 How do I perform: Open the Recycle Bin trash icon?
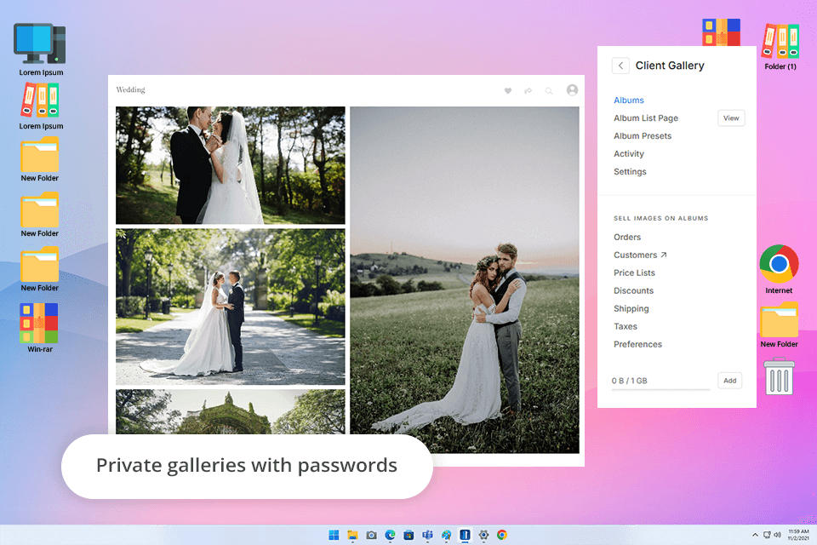point(779,376)
